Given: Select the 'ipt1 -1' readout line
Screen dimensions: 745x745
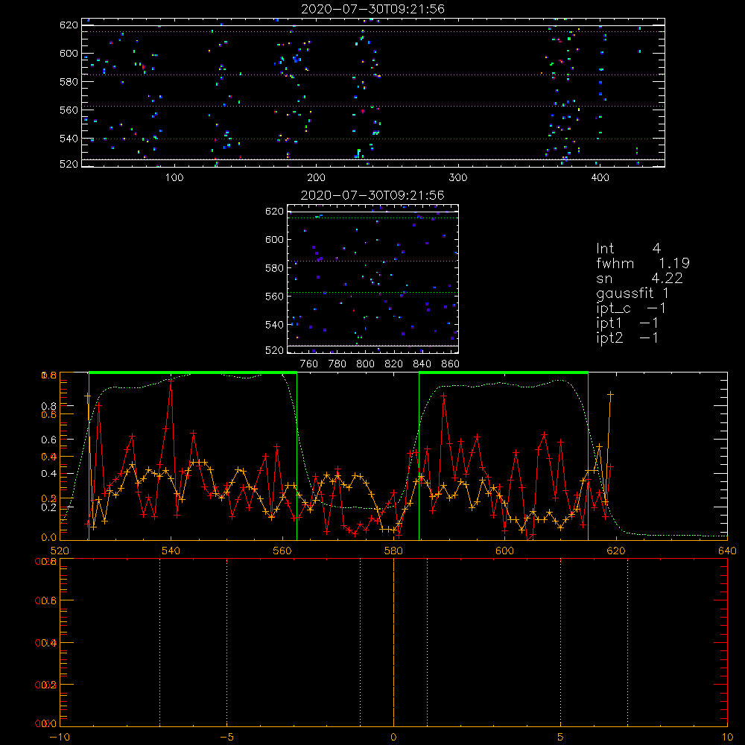Looking at the screenshot, I should coord(627,323).
